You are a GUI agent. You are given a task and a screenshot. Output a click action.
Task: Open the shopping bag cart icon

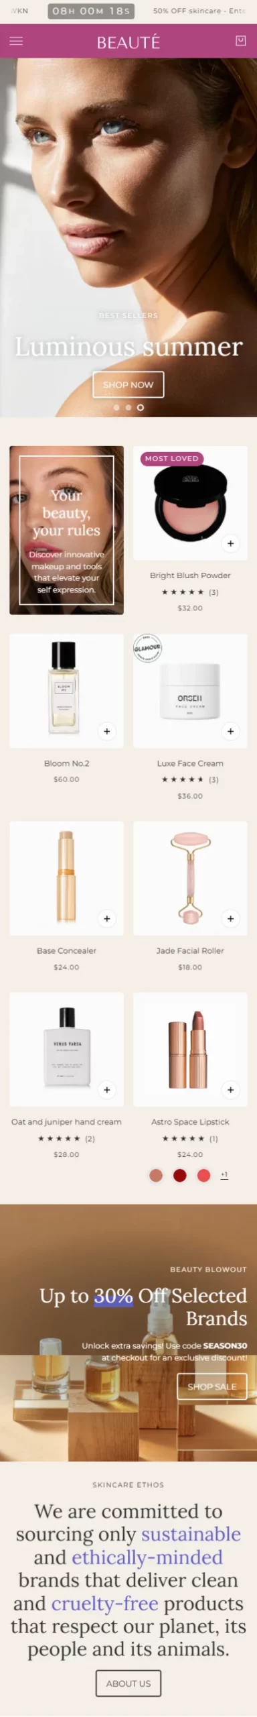pyautogui.click(x=241, y=41)
